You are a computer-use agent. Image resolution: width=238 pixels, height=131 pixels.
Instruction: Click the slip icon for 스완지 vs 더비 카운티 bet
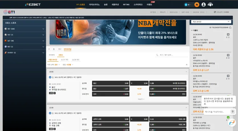tap(228, 35)
